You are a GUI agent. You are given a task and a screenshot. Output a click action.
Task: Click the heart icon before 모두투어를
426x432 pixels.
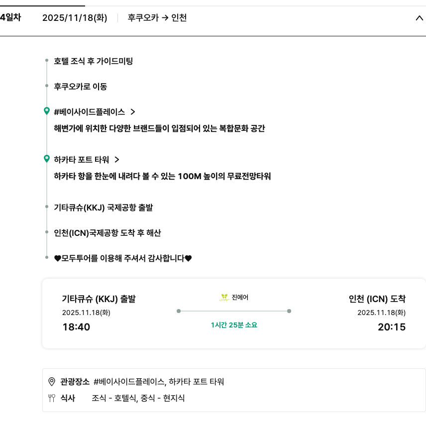(x=57, y=258)
